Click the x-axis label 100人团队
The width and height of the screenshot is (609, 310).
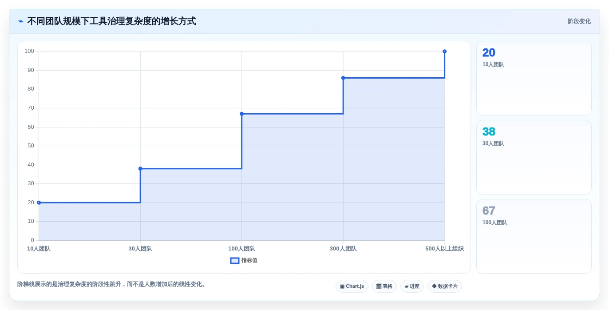point(242,249)
